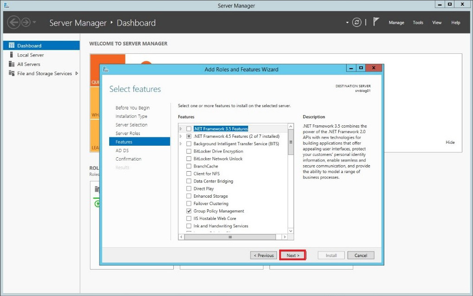Screen dimensions: 473x296
Task: Click scroll up arrow in features list
Action: pyautogui.click(x=291, y=126)
